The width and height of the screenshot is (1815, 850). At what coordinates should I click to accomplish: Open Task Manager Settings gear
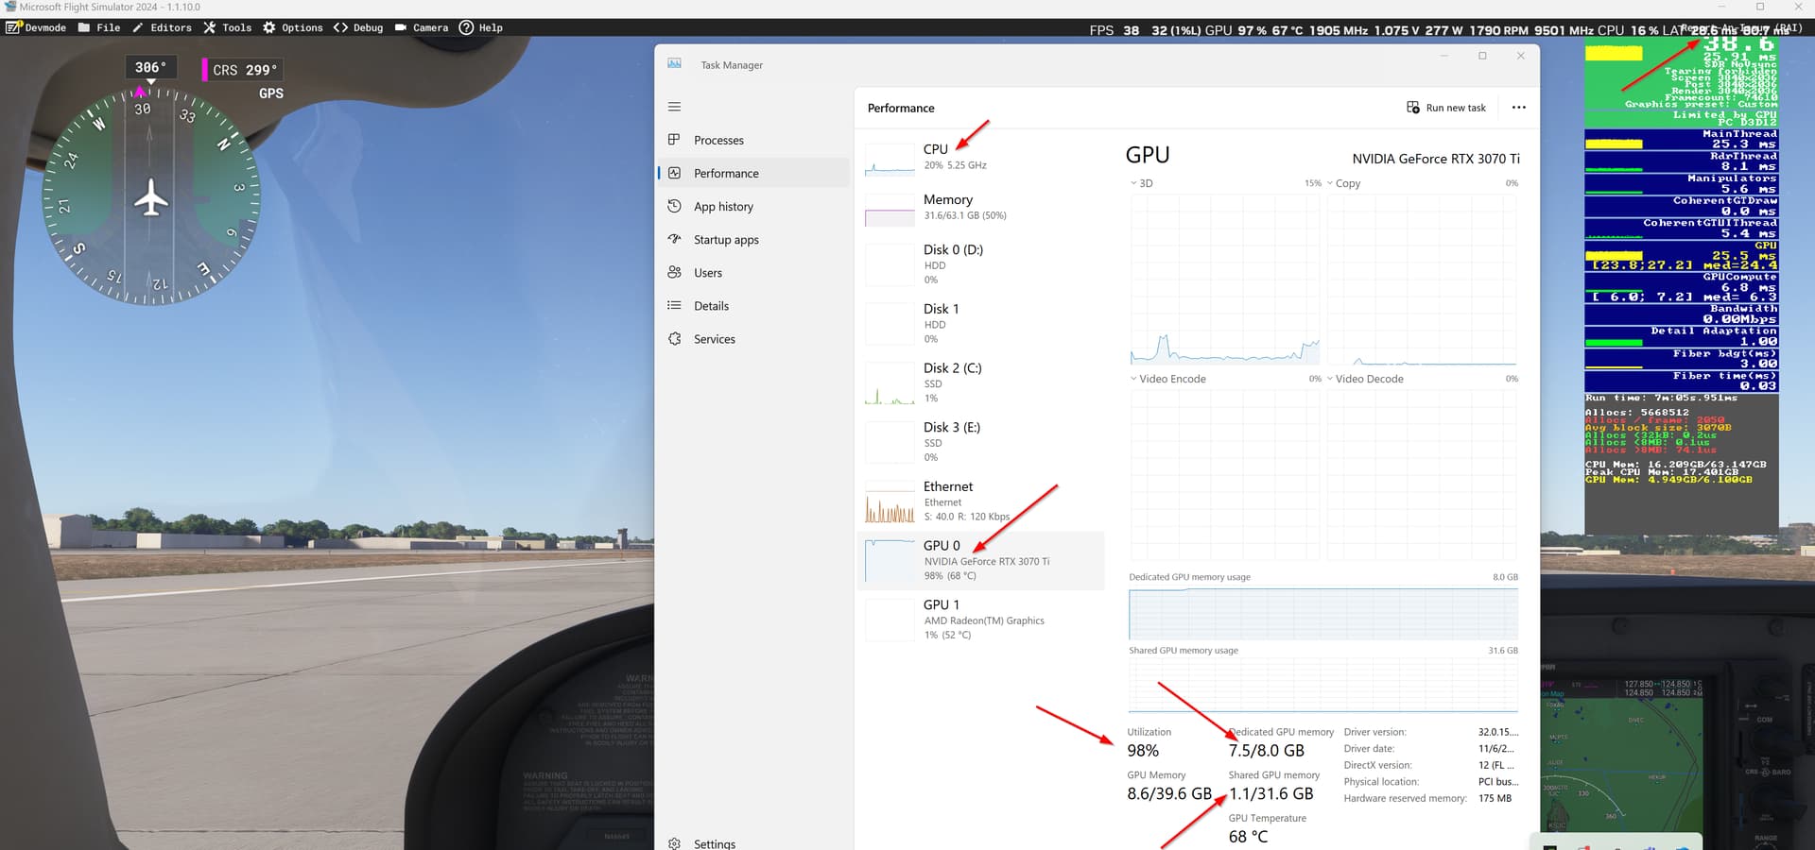674,843
